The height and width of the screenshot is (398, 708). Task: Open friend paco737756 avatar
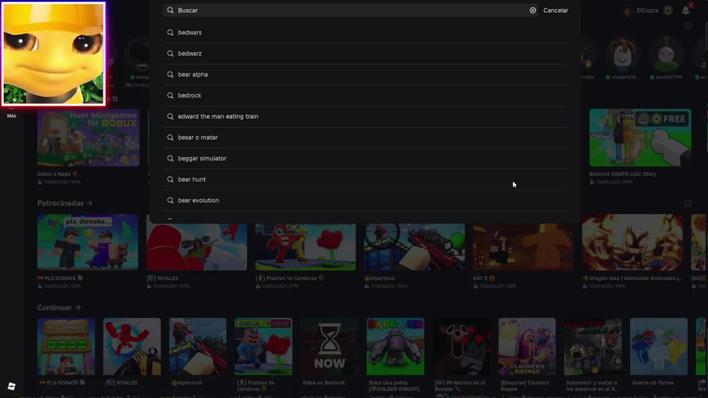(666, 54)
